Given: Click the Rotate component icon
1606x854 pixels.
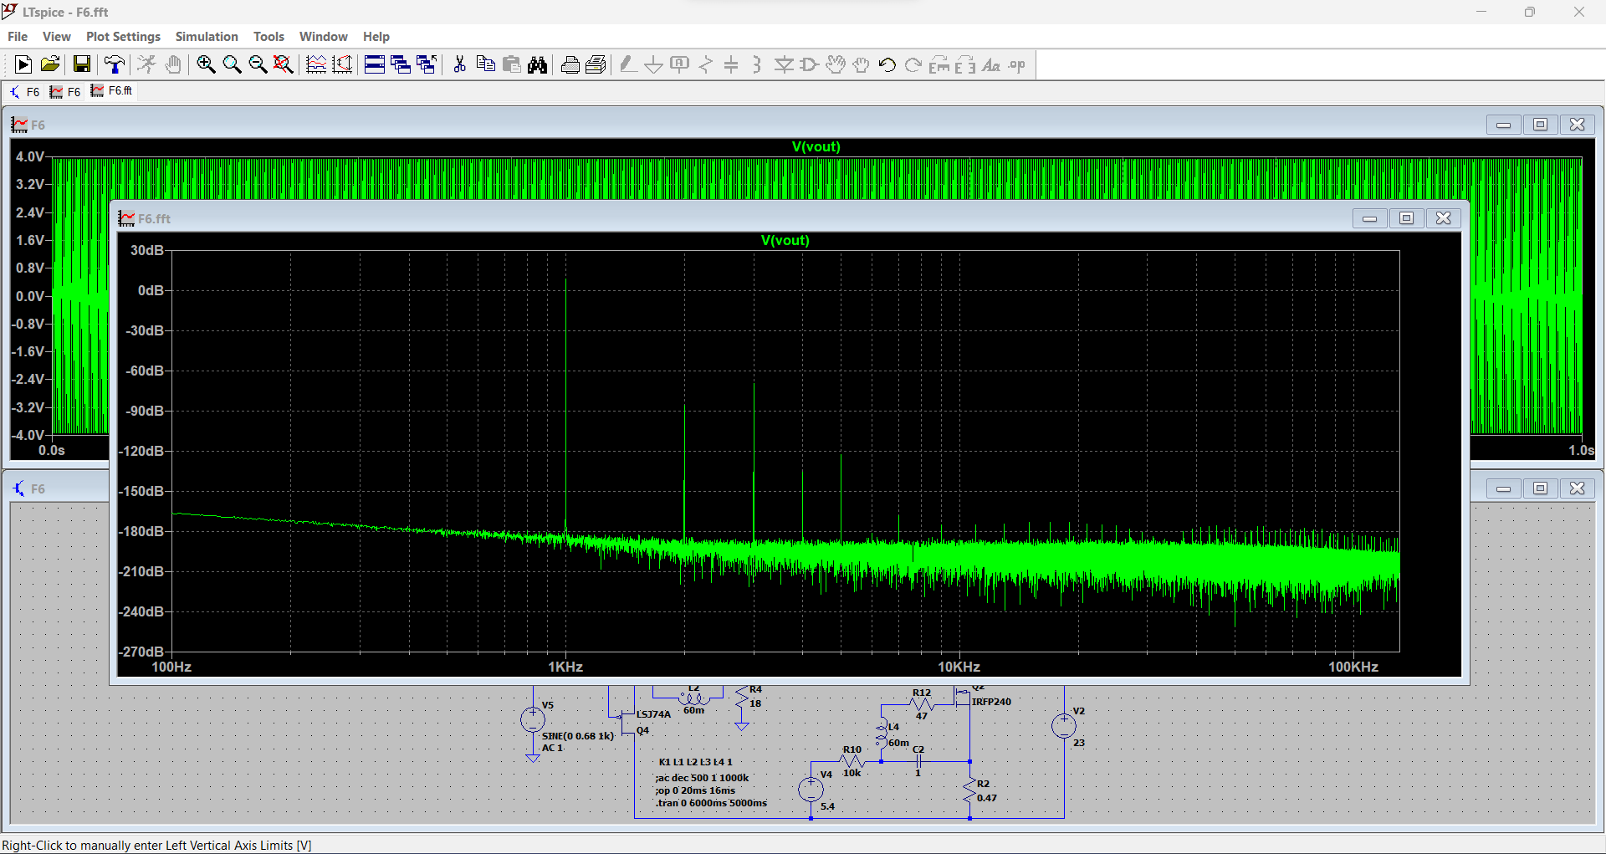Looking at the screenshot, I should (939, 64).
